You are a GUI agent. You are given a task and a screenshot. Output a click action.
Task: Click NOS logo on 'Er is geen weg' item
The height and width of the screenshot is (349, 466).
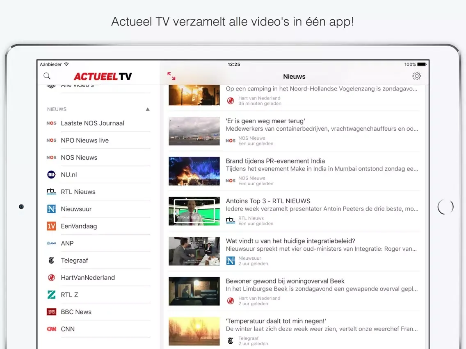pyautogui.click(x=231, y=141)
